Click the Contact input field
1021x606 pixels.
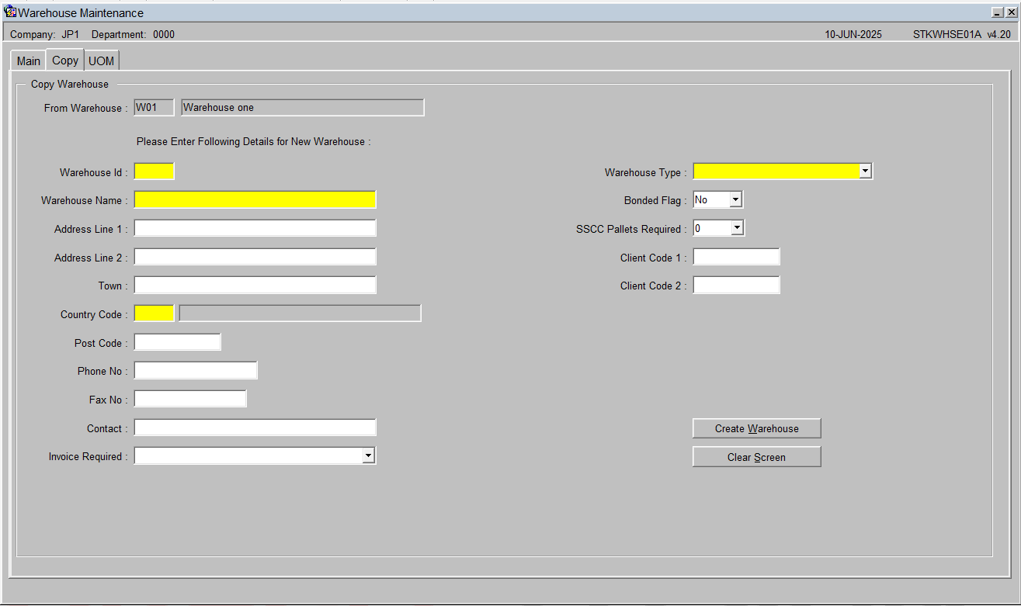[255, 428]
